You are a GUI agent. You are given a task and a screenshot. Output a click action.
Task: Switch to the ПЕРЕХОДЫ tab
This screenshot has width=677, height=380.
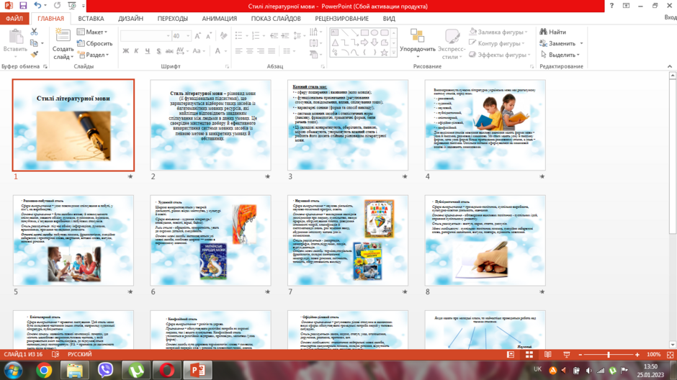(x=172, y=19)
